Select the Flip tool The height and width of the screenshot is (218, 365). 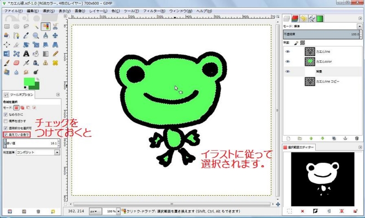pyautogui.click(x=7, y=54)
